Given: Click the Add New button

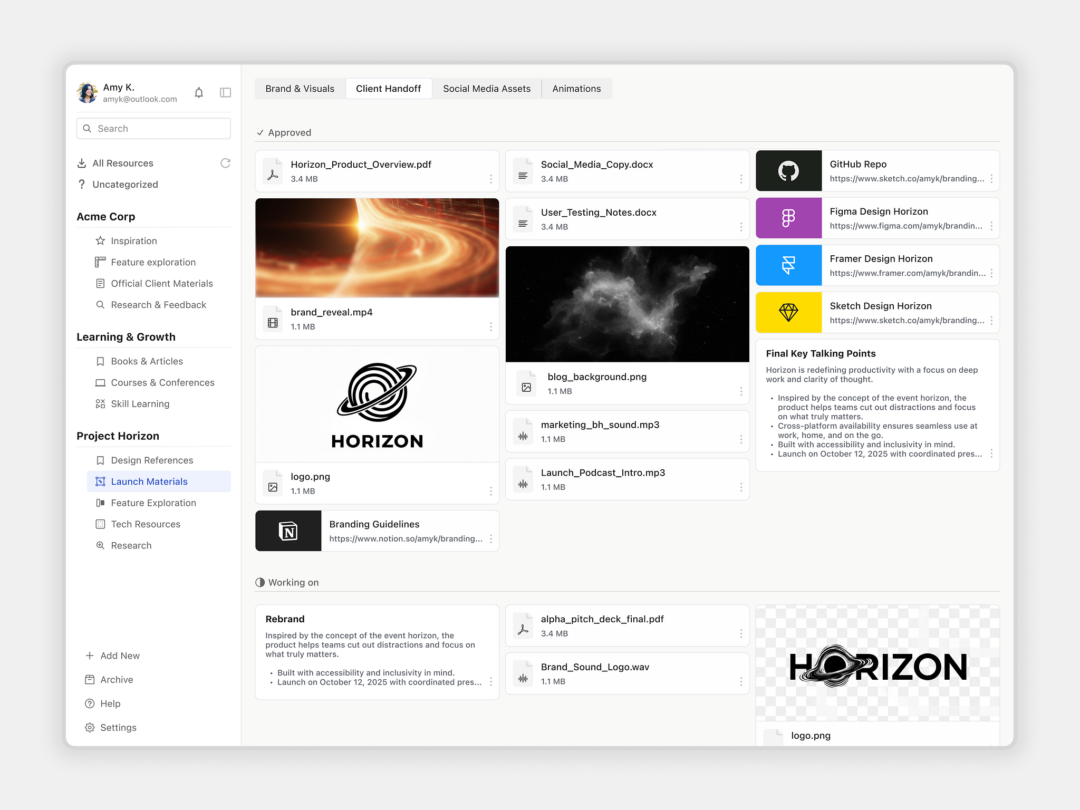Looking at the screenshot, I should tap(112, 656).
